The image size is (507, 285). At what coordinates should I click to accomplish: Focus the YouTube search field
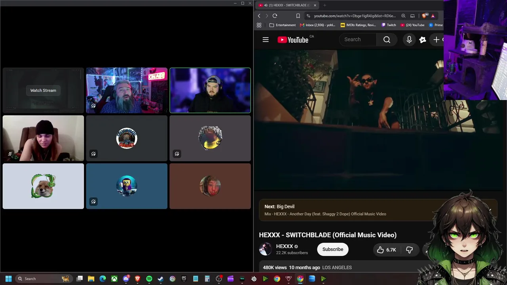(358, 40)
